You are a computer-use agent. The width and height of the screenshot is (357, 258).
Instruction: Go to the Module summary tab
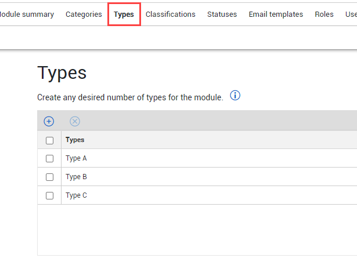pyautogui.click(x=27, y=14)
